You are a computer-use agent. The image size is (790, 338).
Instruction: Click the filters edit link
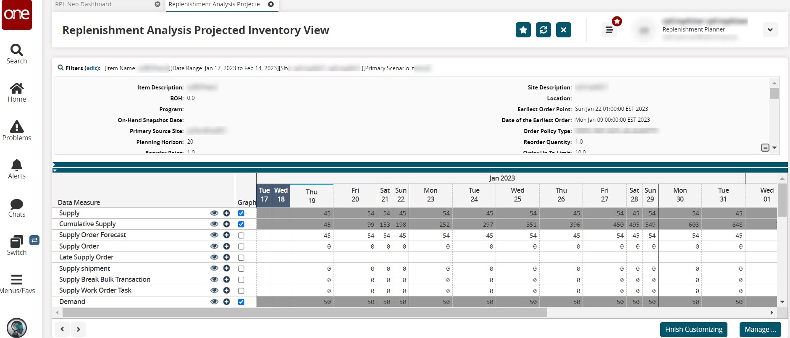click(x=92, y=68)
